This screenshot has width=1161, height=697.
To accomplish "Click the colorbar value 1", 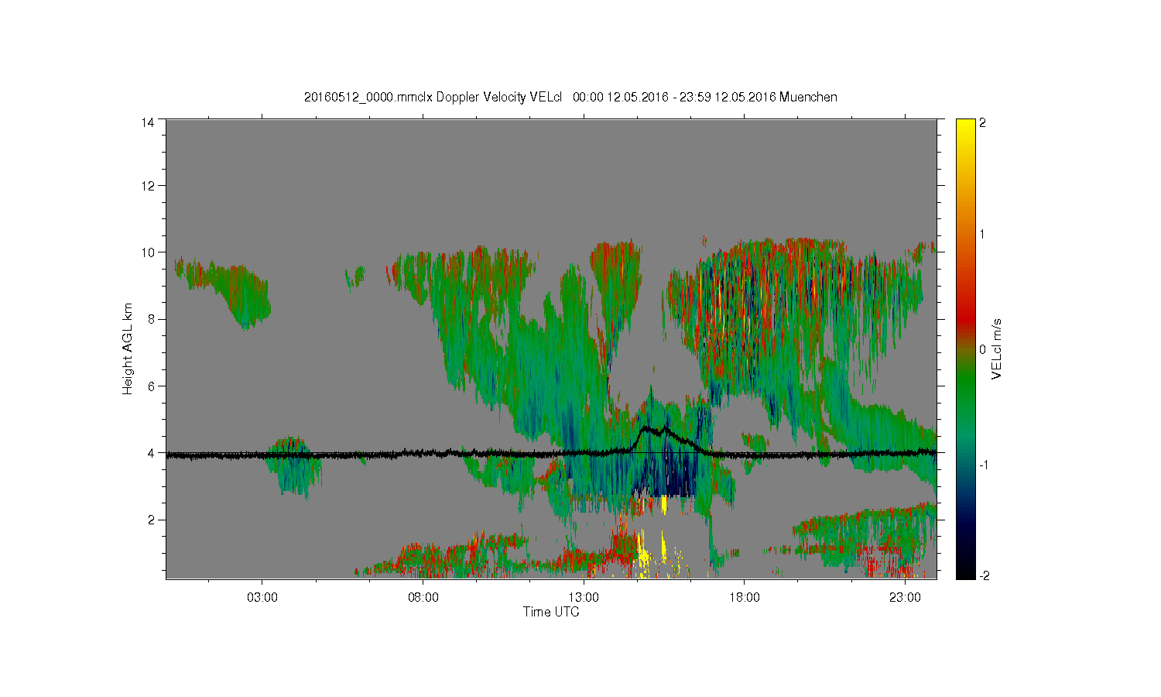I will [983, 235].
